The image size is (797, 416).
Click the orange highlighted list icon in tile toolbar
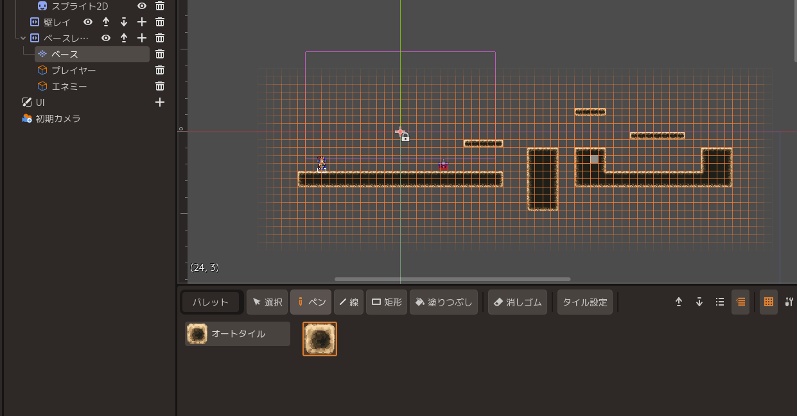point(740,302)
